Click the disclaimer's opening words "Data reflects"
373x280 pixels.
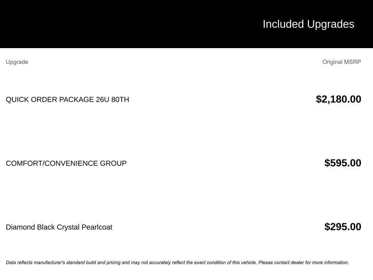[16, 262]
